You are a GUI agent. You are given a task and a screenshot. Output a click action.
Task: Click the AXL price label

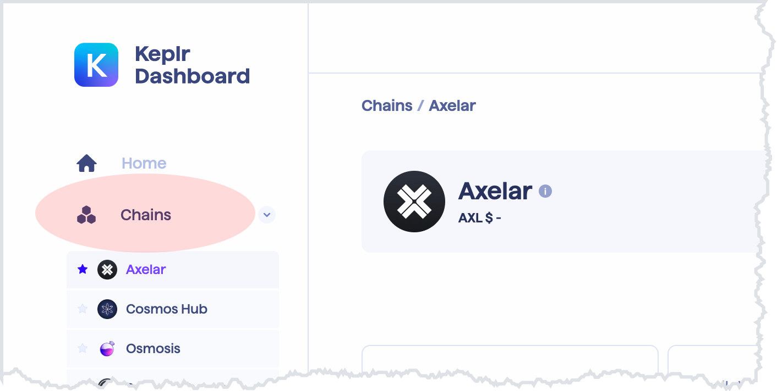click(x=478, y=218)
